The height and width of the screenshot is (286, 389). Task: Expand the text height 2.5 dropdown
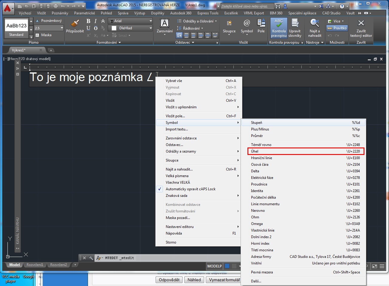click(62, 28)
